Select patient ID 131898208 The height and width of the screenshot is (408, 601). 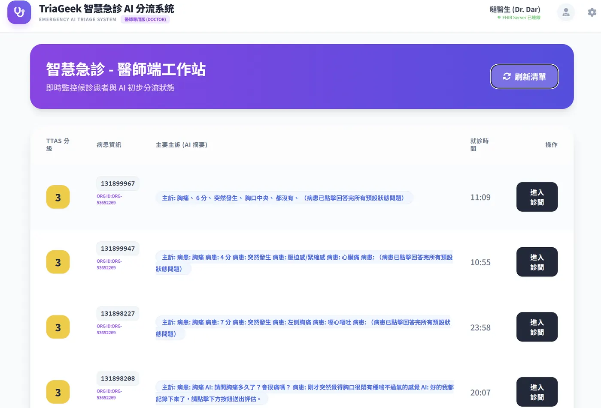tap(118, 378)
